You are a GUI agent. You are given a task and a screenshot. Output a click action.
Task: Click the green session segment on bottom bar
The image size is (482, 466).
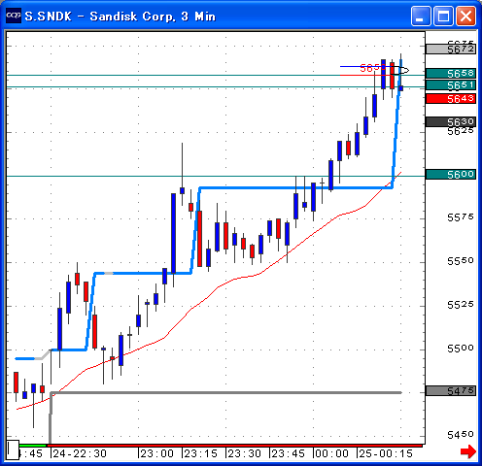point(33,446)
